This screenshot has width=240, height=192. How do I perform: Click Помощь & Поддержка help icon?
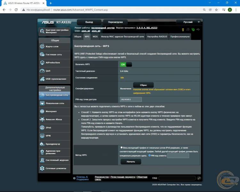pos(74,178)
